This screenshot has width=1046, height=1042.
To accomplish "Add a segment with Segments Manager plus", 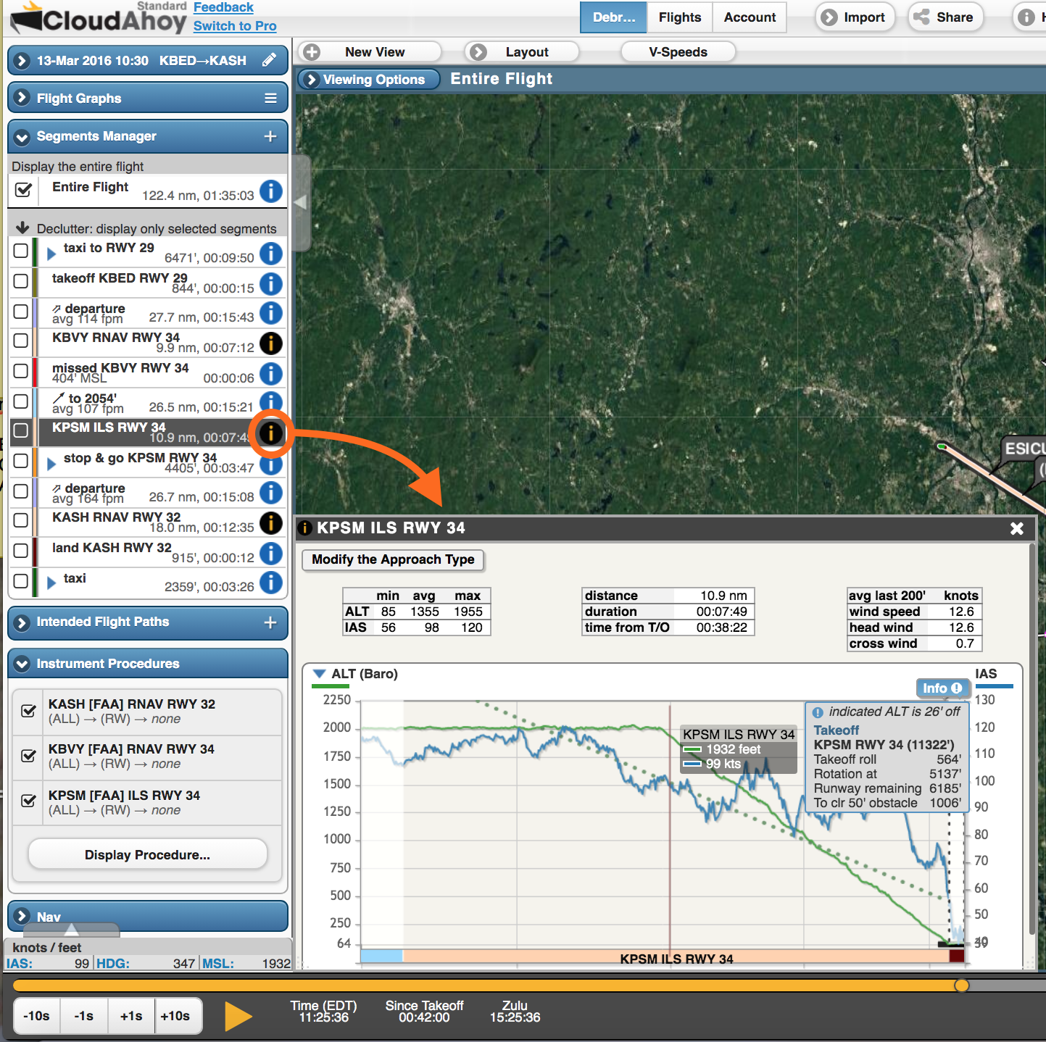I will (x=270, y=136).
